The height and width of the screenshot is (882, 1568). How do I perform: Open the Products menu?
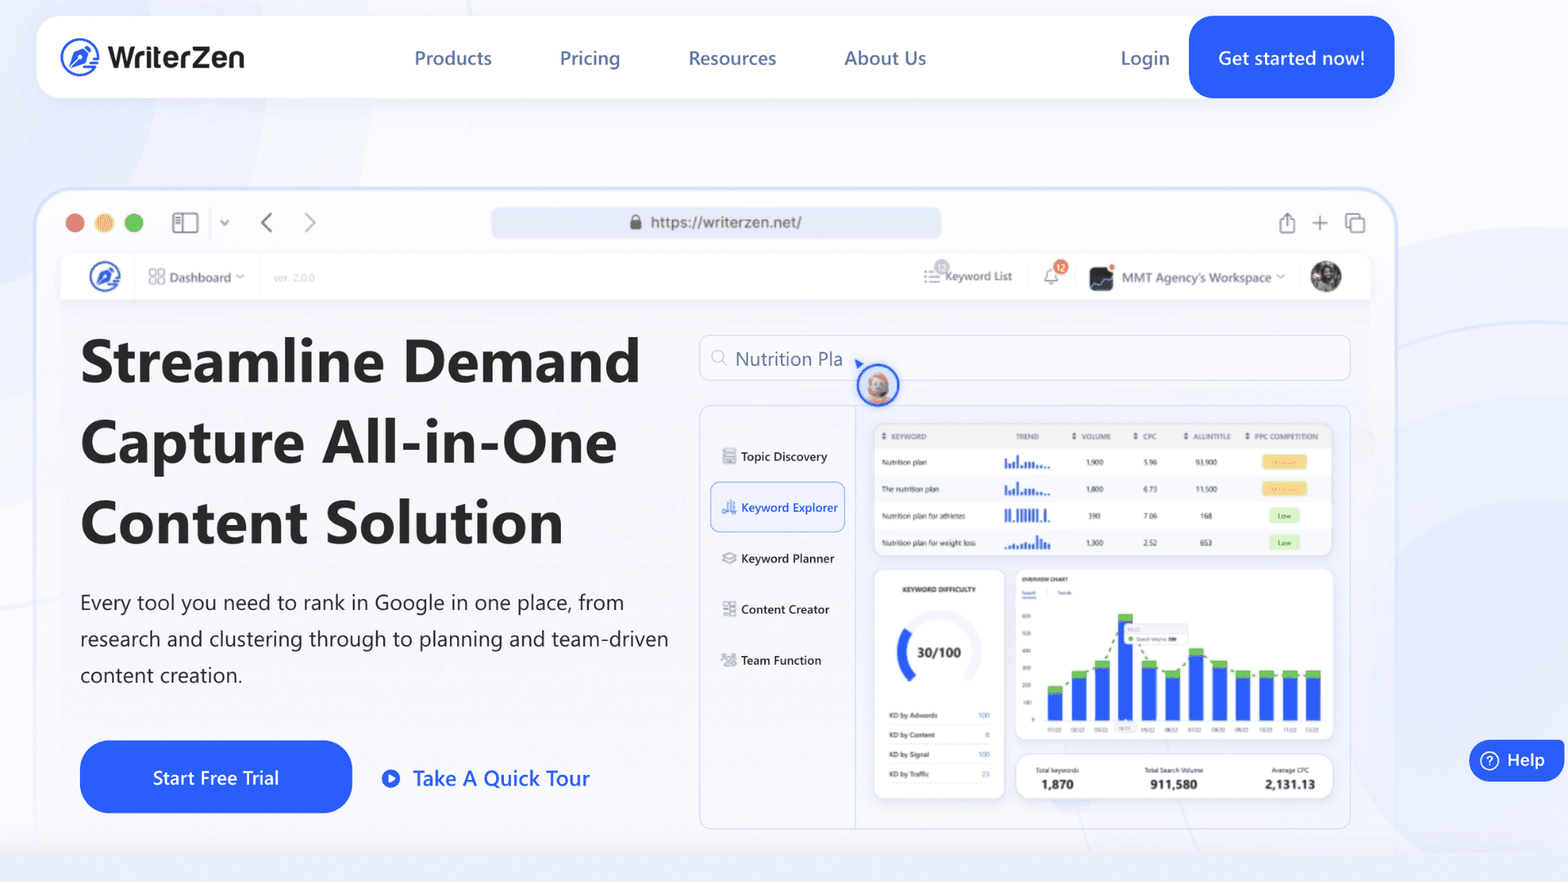point(452,58)
